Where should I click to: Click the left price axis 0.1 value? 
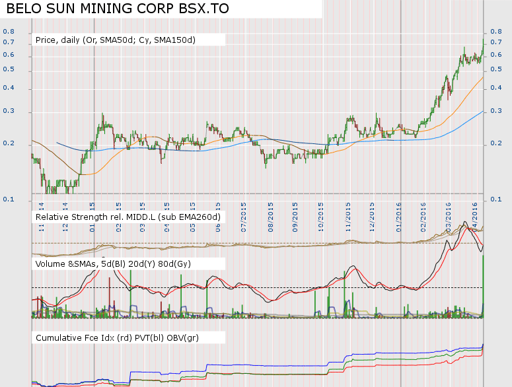pos(9,199)
